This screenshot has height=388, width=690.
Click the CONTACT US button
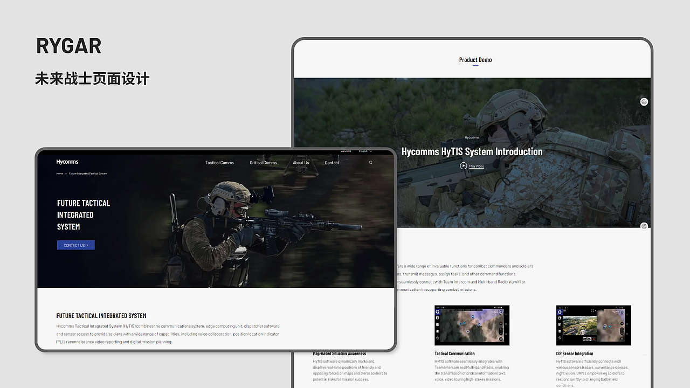click(76, 245)
